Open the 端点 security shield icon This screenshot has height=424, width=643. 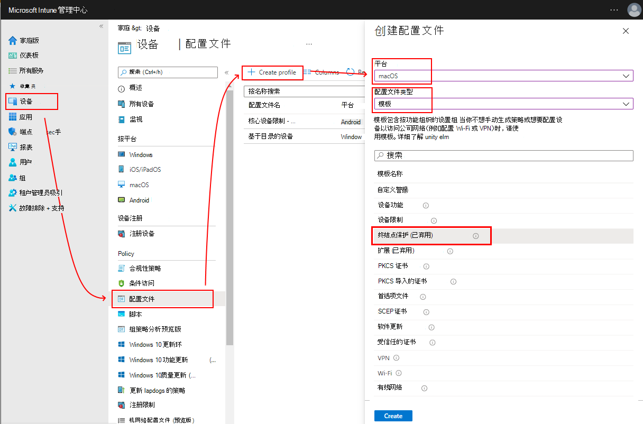(x=13, y=132)
